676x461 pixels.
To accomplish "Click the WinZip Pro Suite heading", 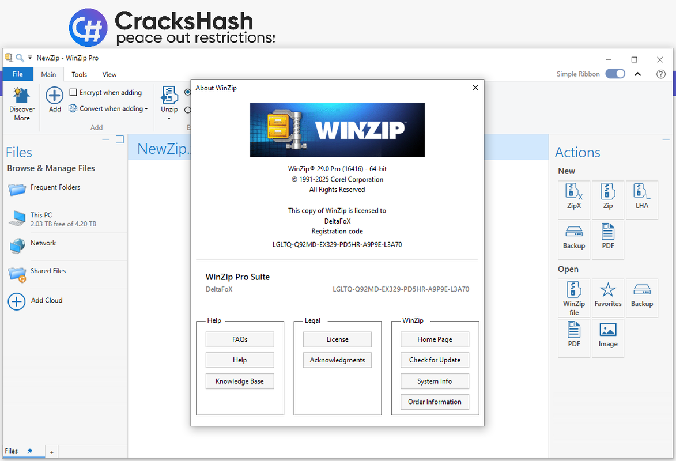I will (x=237, y=277).
